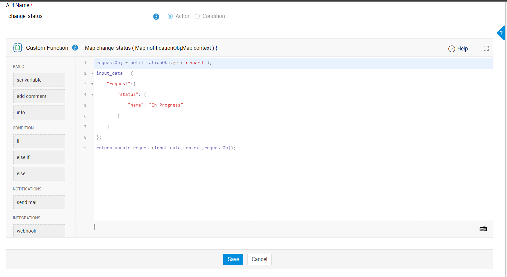Collapse the "request" block on line 3
507x277 pixels.
pyautogui.click(x=92, y=84)
